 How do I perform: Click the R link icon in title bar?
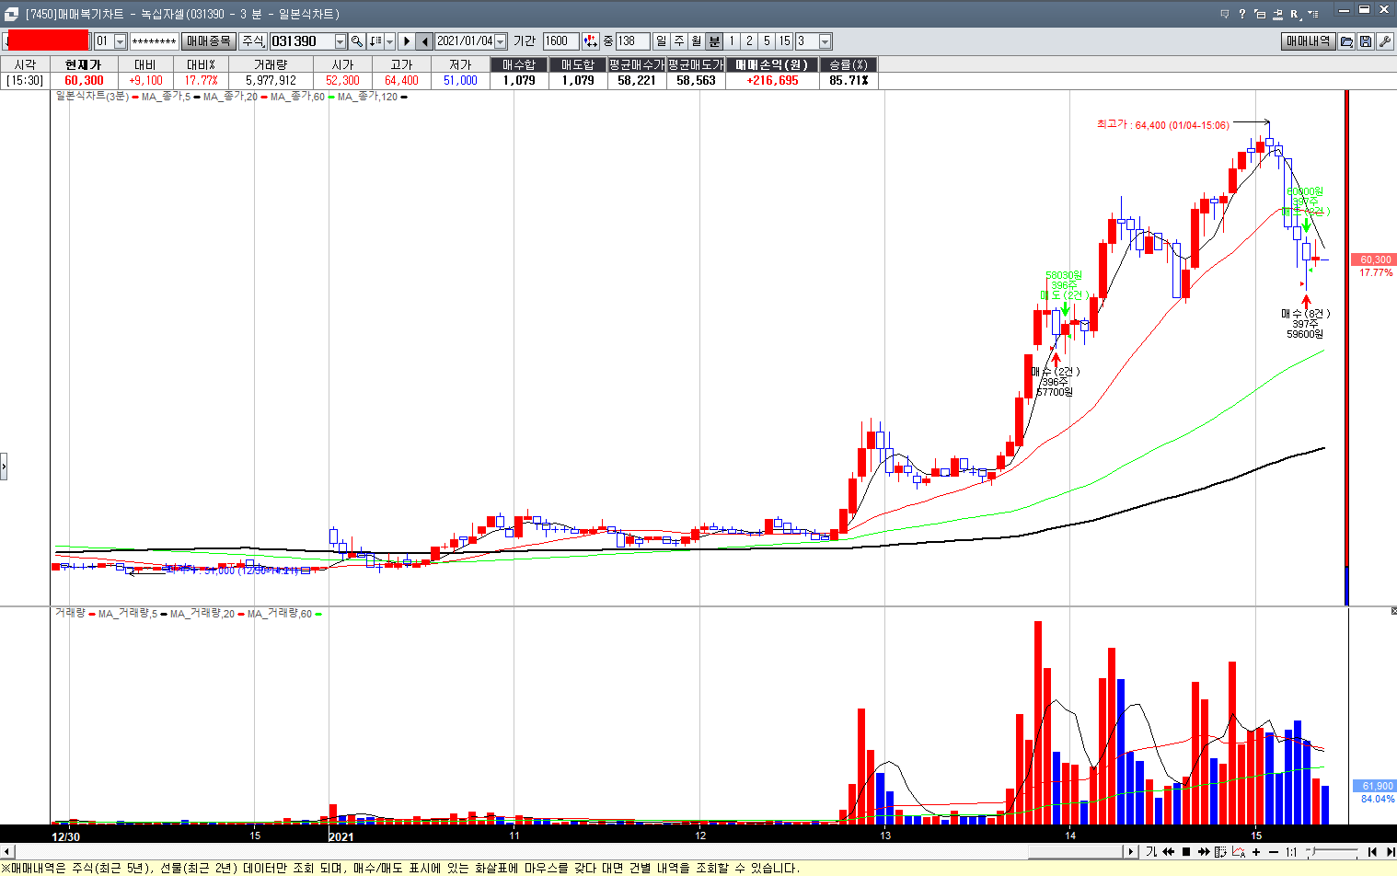1295,14
